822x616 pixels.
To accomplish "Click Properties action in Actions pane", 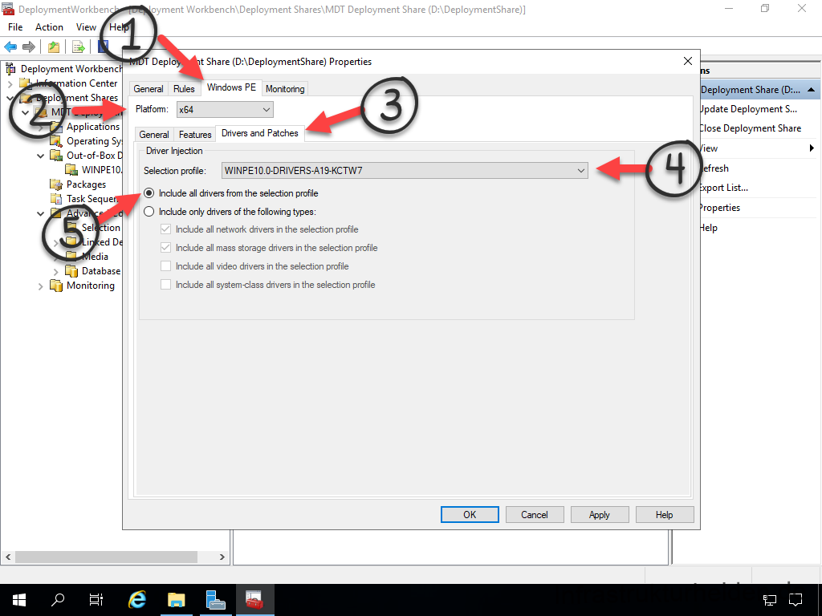I will tap(720, 208).
